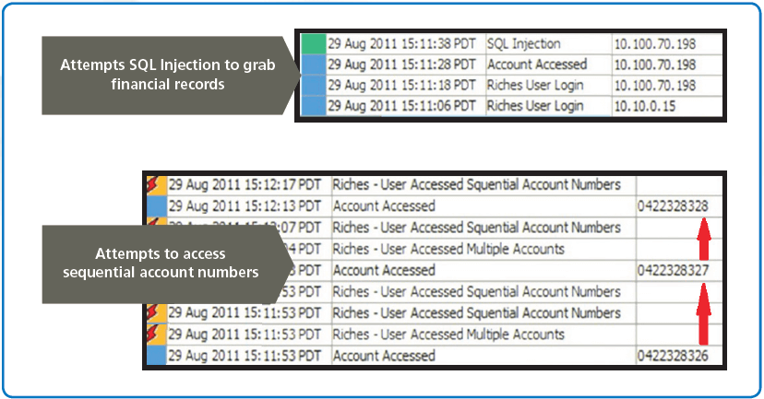This screenshot has width=764, height=399.
Task: Click the green status square beside SQL Injection
Action: pos(313,43)
